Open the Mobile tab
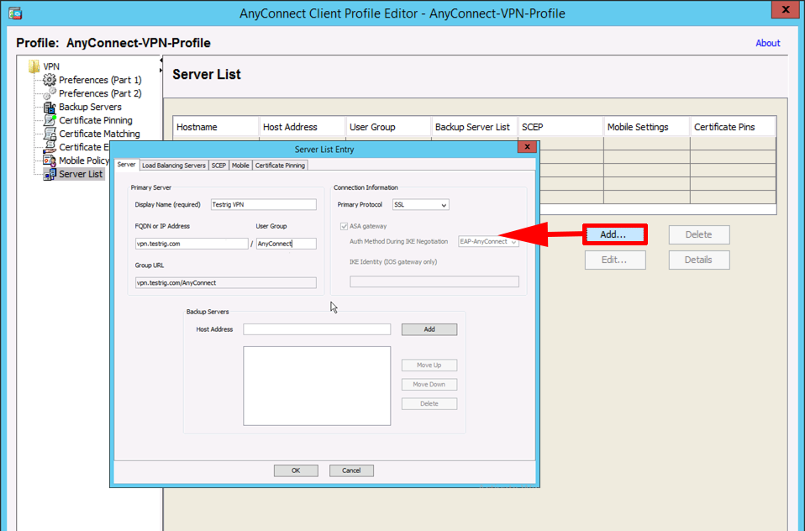The width and height of the screenshot is (805, 531). point(240,166)
